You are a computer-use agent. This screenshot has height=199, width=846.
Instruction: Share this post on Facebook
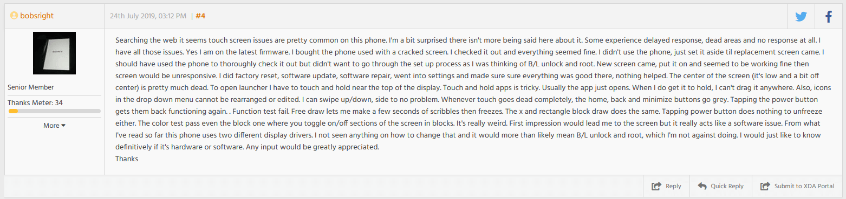pyautogui.click(x=829, y=16)
